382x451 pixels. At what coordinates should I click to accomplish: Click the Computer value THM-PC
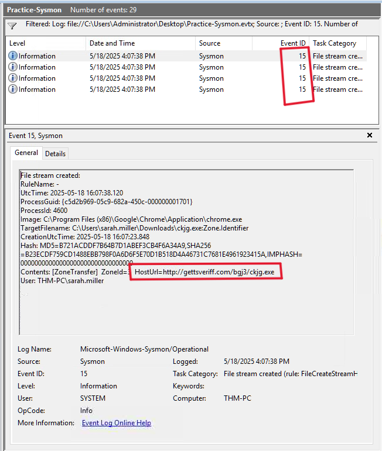tap(236, 398)
